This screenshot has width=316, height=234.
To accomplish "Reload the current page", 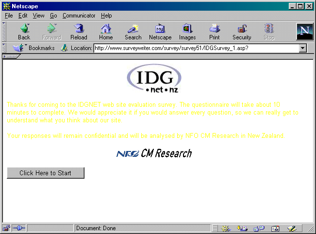I will click(x=79, y=32).
